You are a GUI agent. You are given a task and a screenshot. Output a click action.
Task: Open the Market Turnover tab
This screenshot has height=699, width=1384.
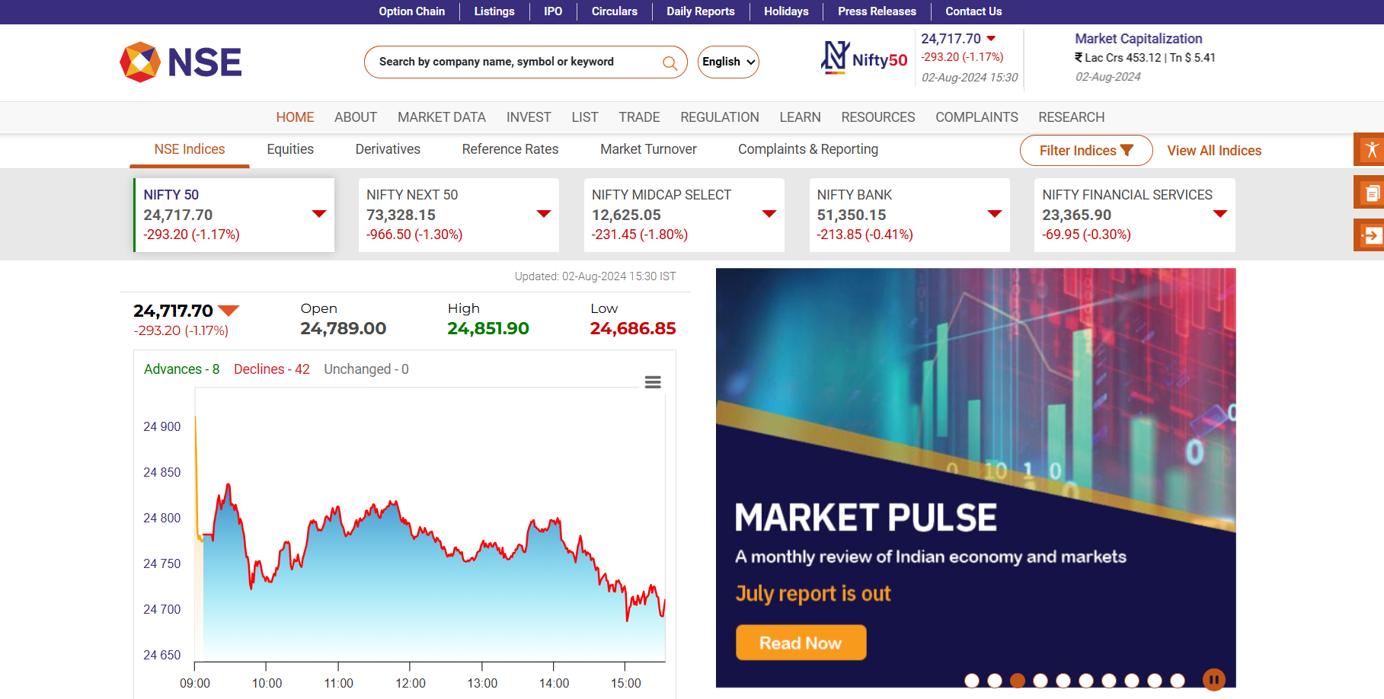coord(648,149)
